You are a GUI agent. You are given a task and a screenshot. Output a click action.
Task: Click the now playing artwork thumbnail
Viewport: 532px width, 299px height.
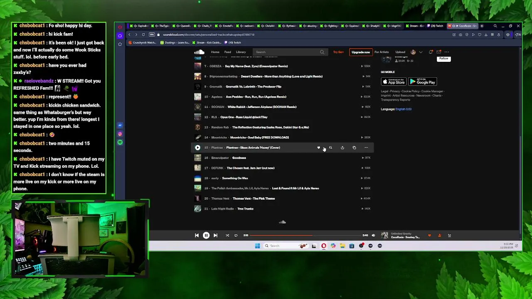pyautogui.click(x=384, y=235)
